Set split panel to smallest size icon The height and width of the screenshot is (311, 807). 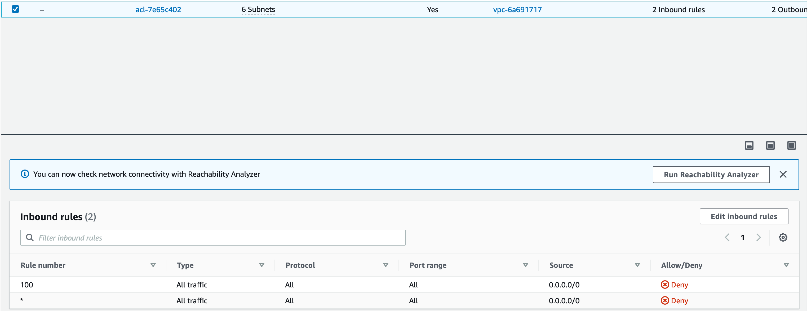point(749,145)
